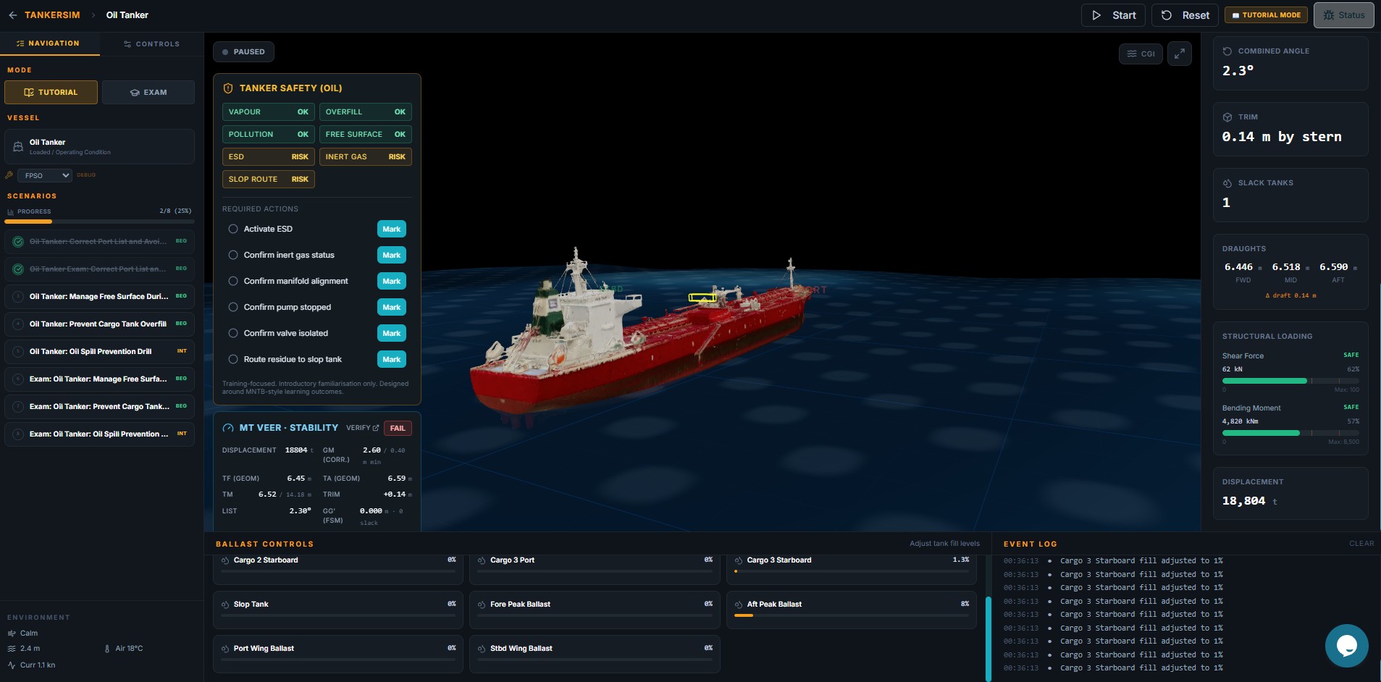Click the Combined Angle refresh icon

pyautogui.click(x=1227, y=51)
